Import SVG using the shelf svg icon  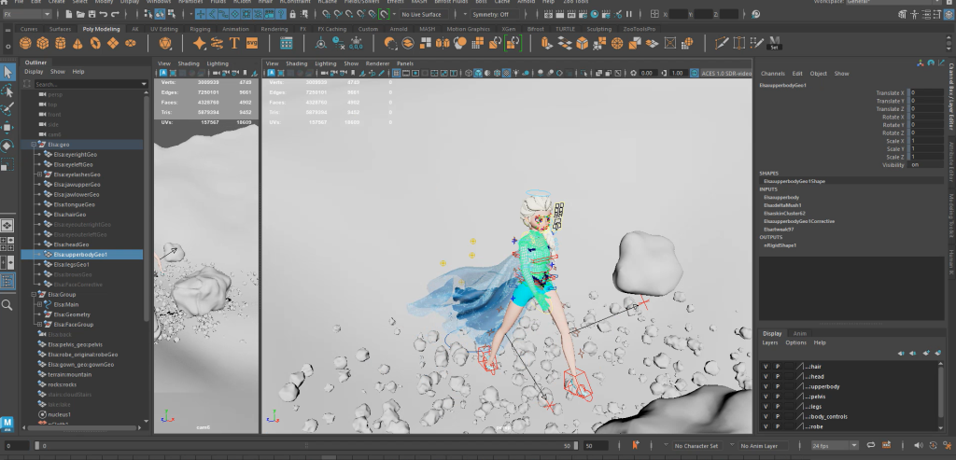point(252,43)
